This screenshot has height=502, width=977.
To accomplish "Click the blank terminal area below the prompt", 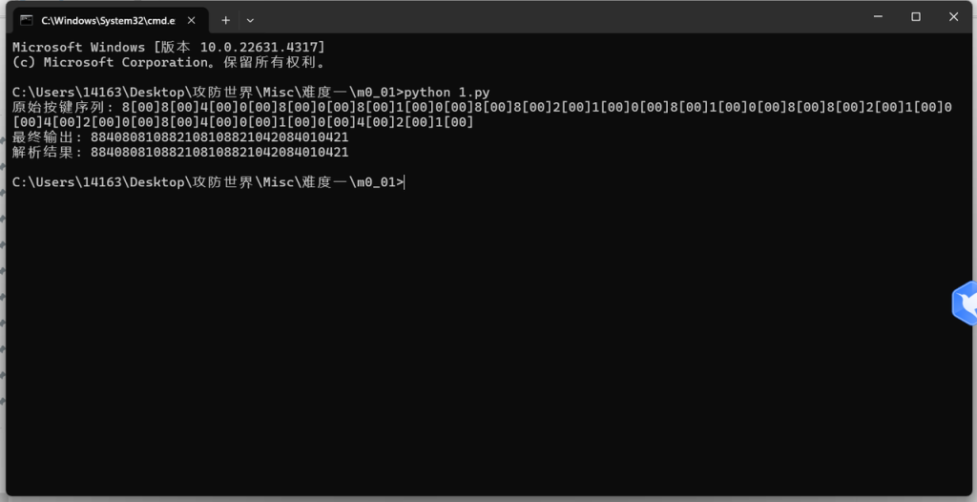I will tap(477, 334).
